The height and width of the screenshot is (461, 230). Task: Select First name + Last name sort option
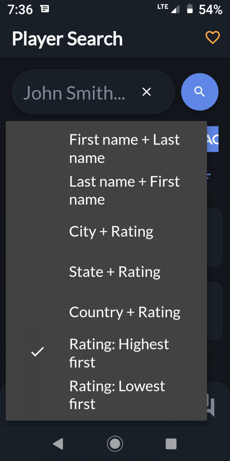click(x=107, y=149)
